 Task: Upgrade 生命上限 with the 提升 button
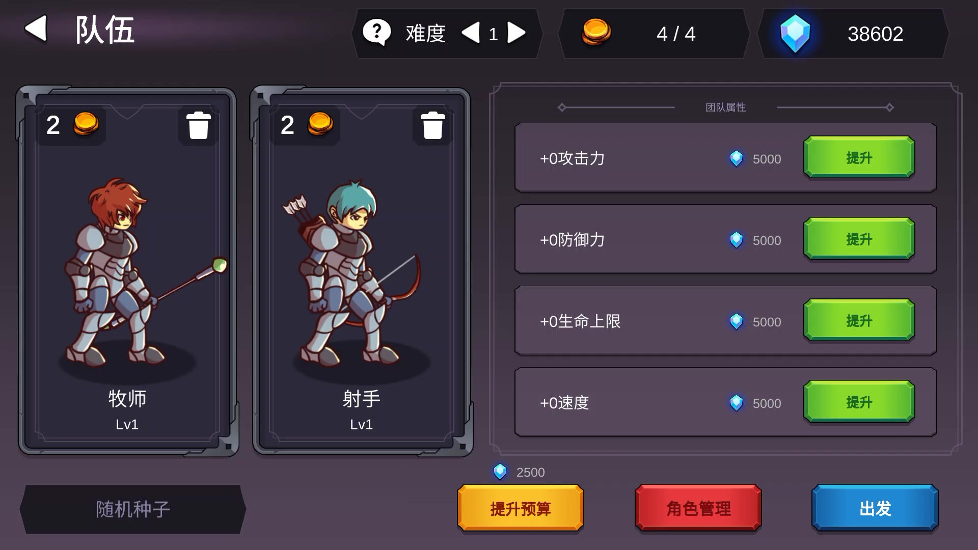click(859, 320)
